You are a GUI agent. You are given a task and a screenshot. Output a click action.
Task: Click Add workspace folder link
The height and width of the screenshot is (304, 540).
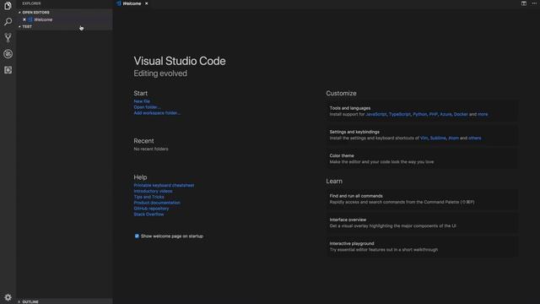tap(157, 113)
